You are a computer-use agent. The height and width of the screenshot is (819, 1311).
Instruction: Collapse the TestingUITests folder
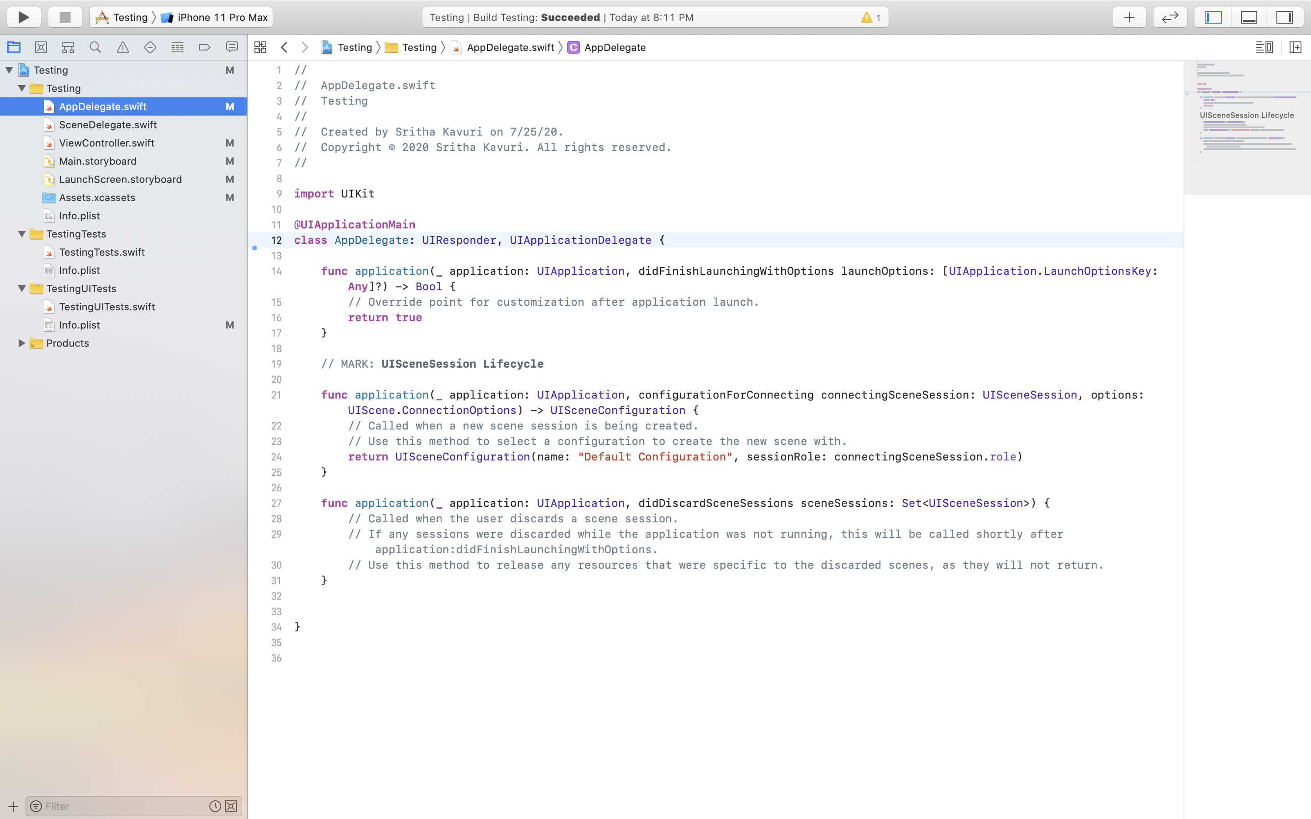22,289
